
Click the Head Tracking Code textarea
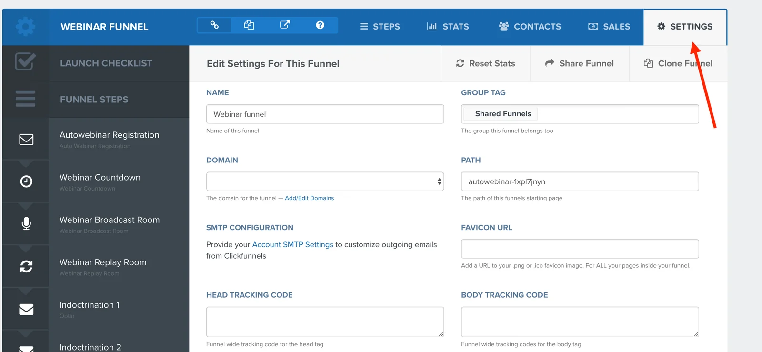pyautogui.click(x=325, y=322)
